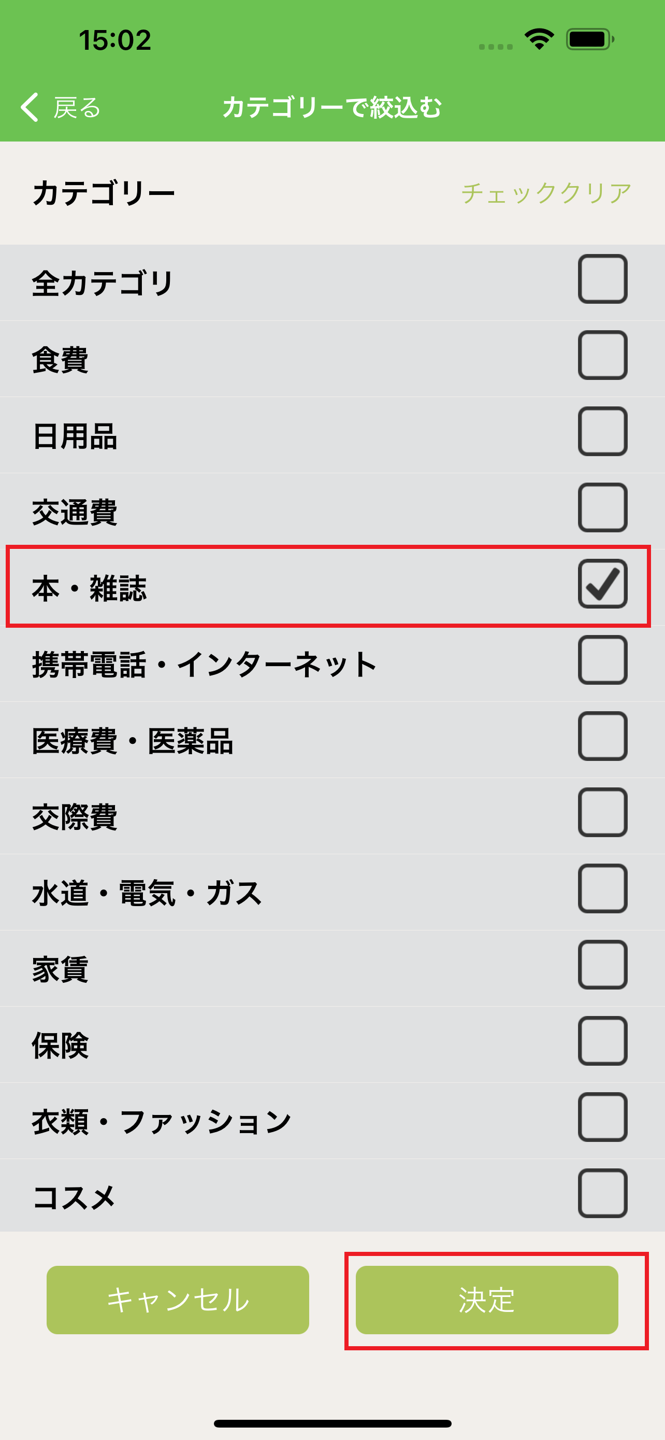665x1440 pixels.
Task: Uncheck the 本・雑誌 checkbox
Action: (x=602, y=584)
